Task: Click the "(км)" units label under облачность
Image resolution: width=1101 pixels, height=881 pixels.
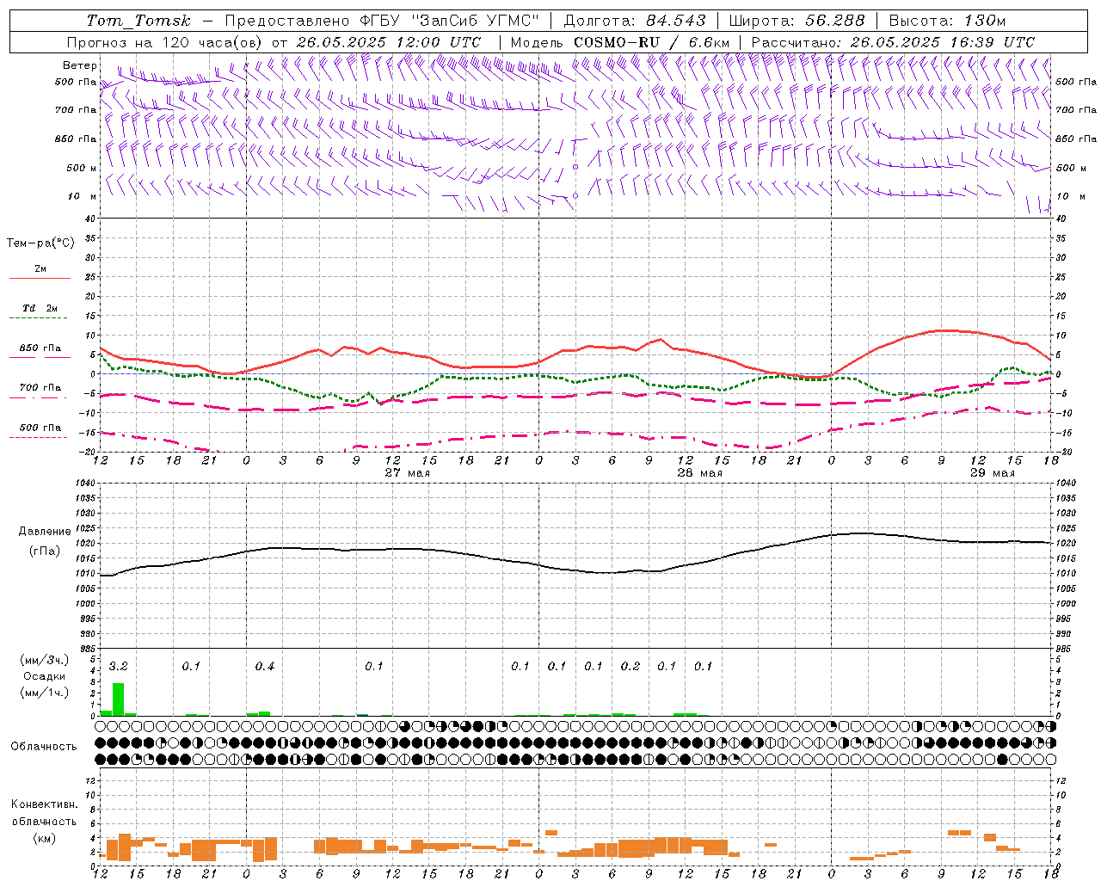Action: pos(44,838)
